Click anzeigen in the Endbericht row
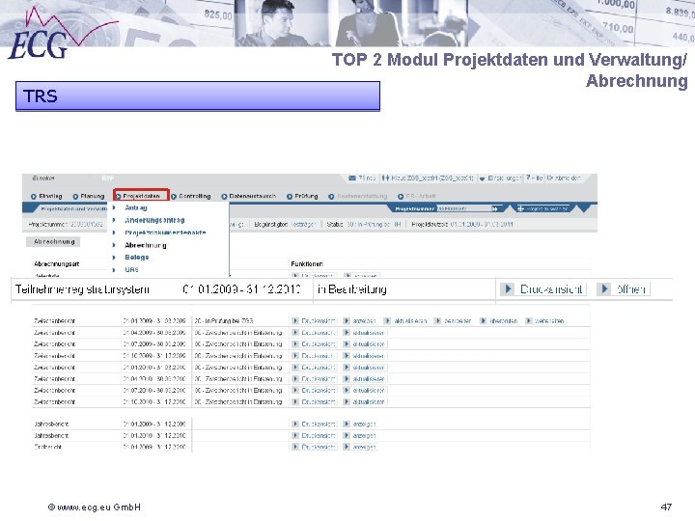Screen dimensions: 695x521 coord(359,447)
